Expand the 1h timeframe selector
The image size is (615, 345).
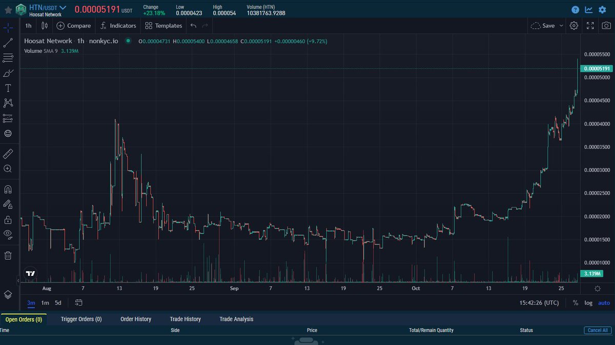[x=28, y=25]
